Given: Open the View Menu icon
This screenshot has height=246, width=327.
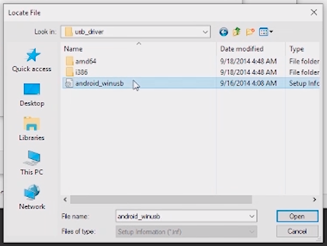Looking at the screenshot, I should pos(266,32).
